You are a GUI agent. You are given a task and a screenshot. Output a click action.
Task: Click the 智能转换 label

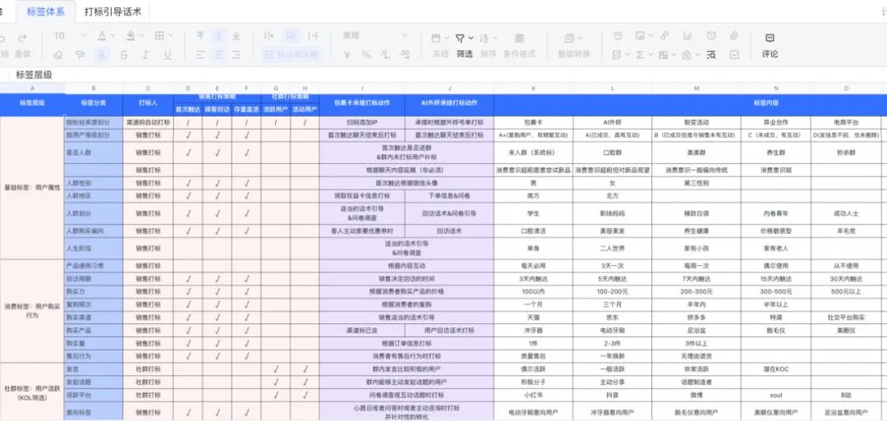(574, 54)
